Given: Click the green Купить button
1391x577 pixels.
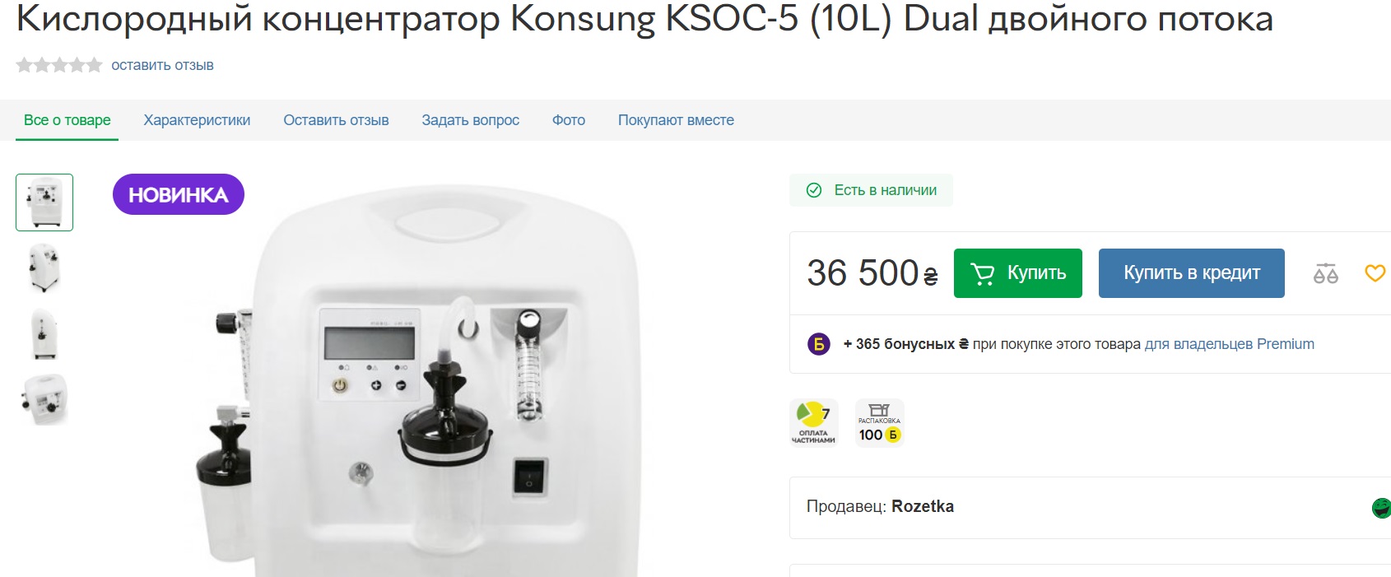Looking at the screenshot, I should point(1018,273).
